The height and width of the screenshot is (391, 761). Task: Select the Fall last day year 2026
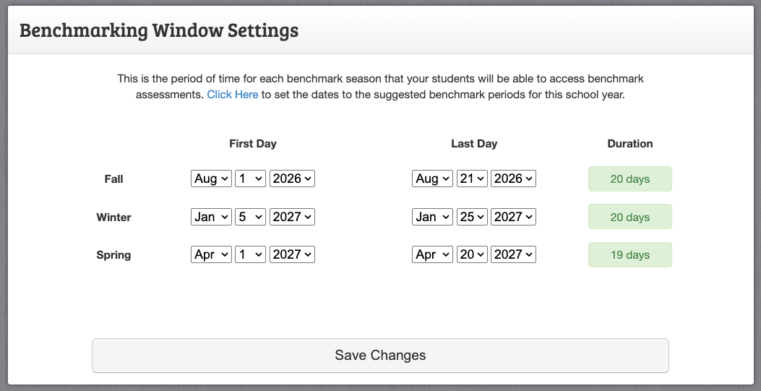[x=514, y=179]
